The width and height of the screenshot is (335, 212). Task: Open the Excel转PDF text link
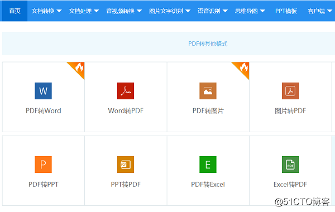pos(290,185)
